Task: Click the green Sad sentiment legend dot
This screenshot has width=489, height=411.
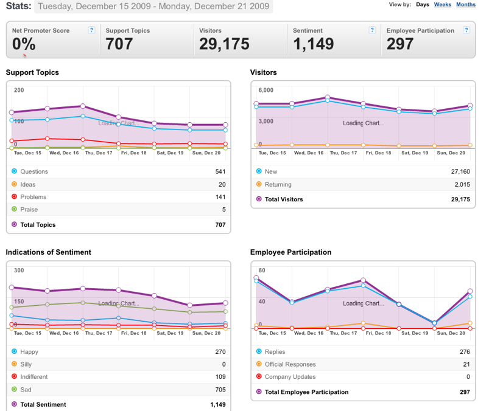Action: 14,389
